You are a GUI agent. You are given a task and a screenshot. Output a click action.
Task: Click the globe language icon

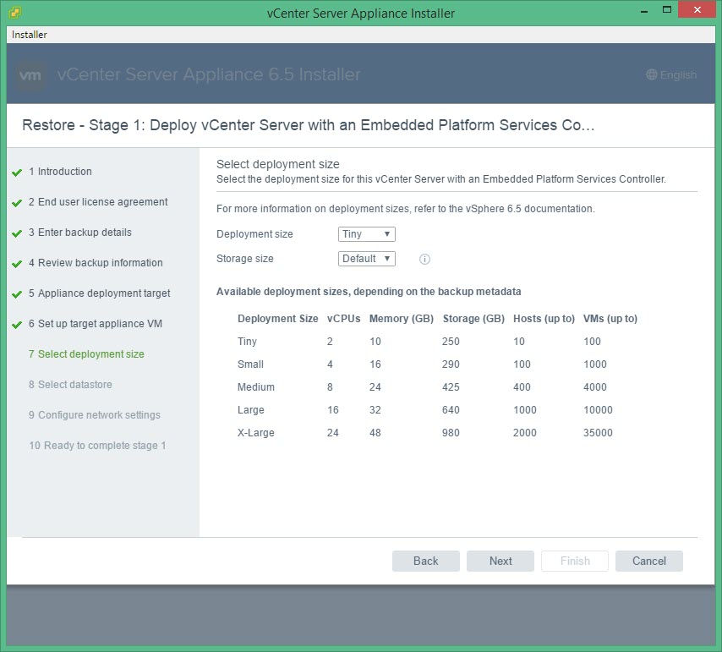click(x=651, y=74)
